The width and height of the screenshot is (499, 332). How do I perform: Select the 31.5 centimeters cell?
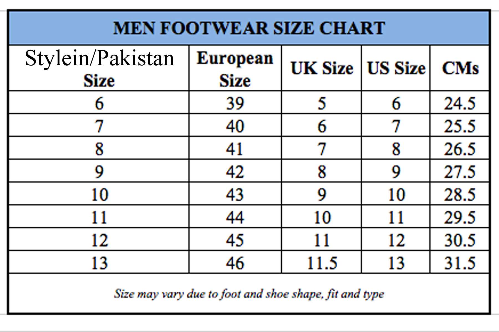coord(460,263)
